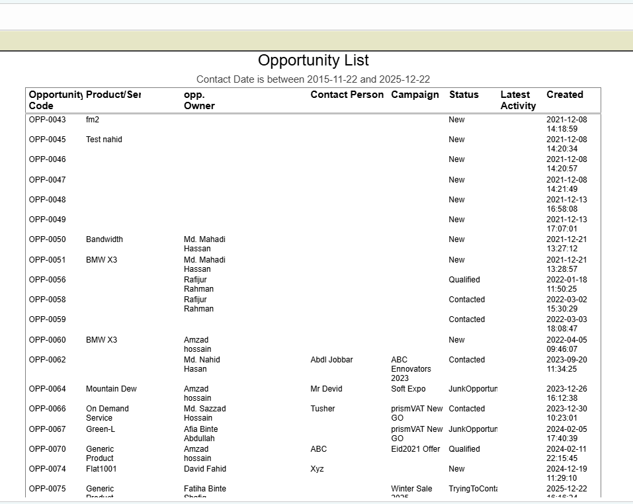
Task: Select the Soft Expo campaign cell
Action: pos(408,389)
